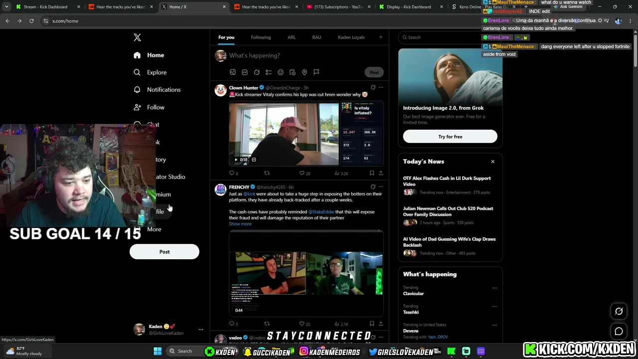This screenshot has height=359, width=638.
Task: Add a new timeline tab with plus
Action: click(381, 37)
